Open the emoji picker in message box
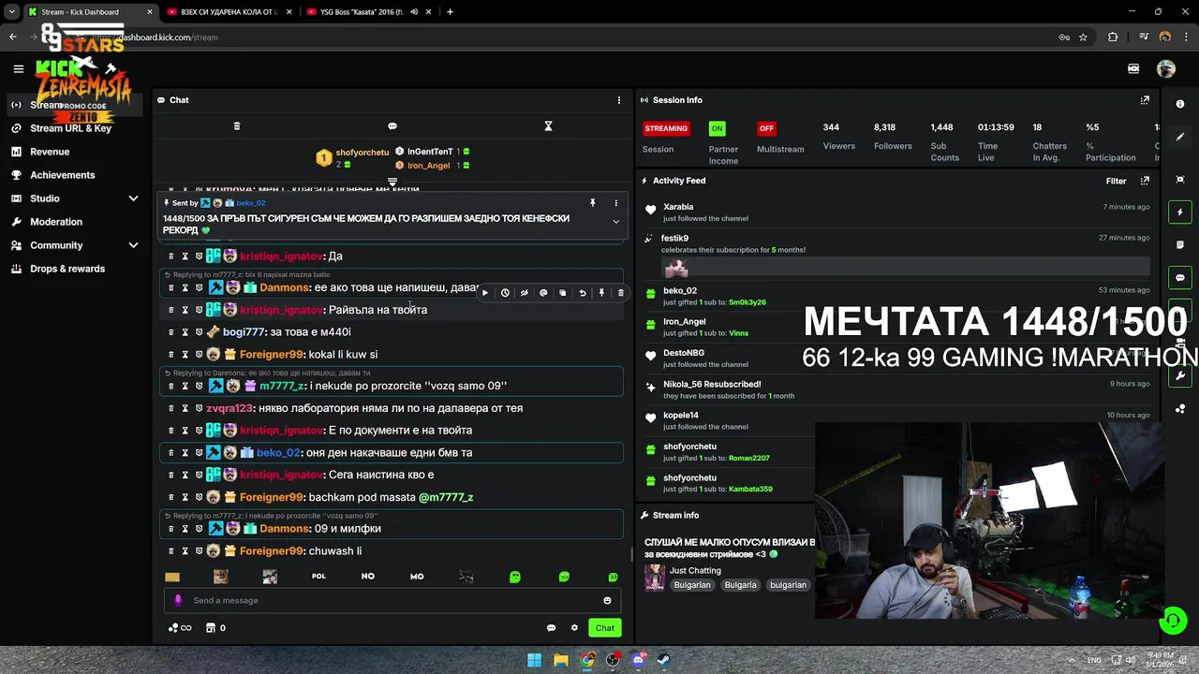This screenshot has width=1199, height=674. pos(607,601)
